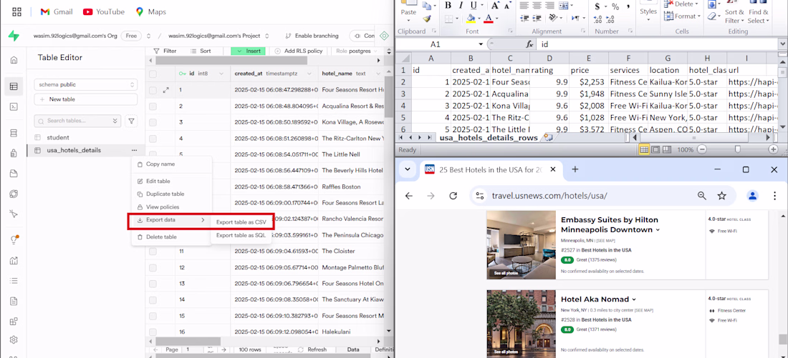The height and width of the screenshot is (358, 788).
Task: Switch Excel to Normal view icon
Action: pos(644,149)
